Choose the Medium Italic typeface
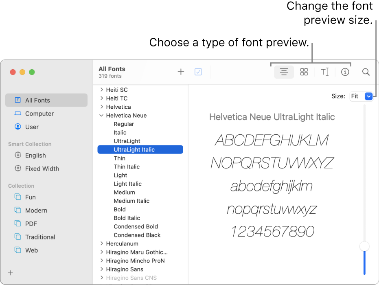The width and height of the screenshot is (379, 285). 131,201
